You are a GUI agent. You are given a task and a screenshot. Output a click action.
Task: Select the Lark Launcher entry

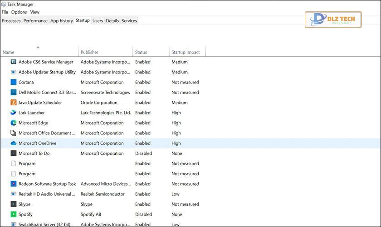32,113
